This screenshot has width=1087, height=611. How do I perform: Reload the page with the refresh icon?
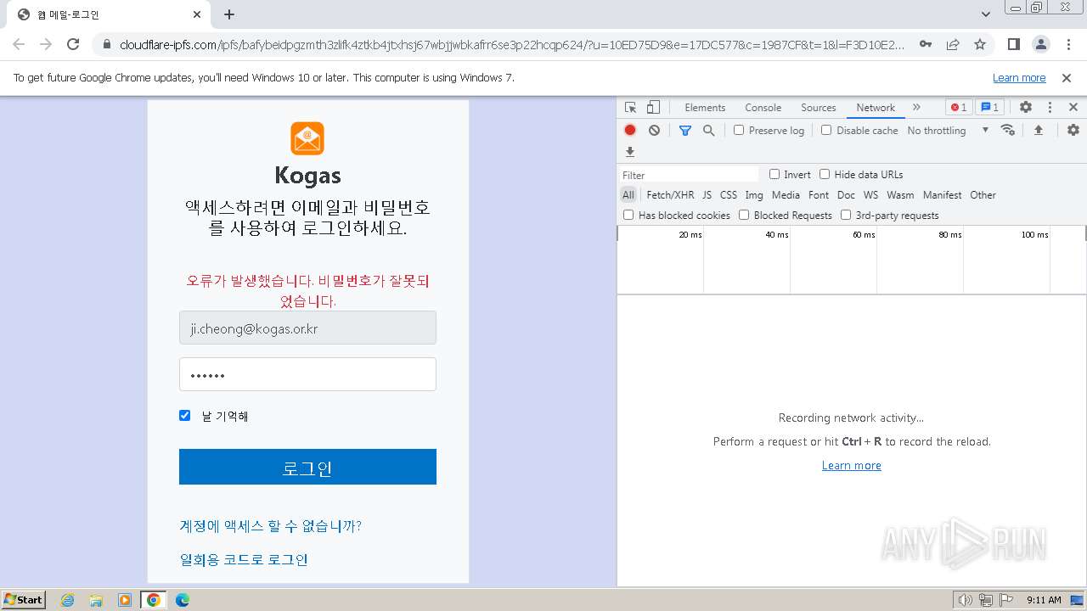click(x=73, y=44)
